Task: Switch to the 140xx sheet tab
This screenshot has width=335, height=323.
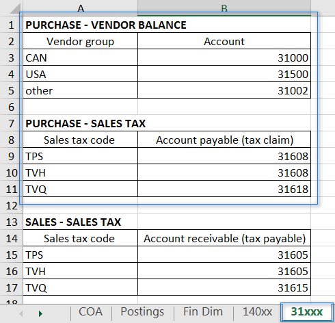Action: click(257, 312)
